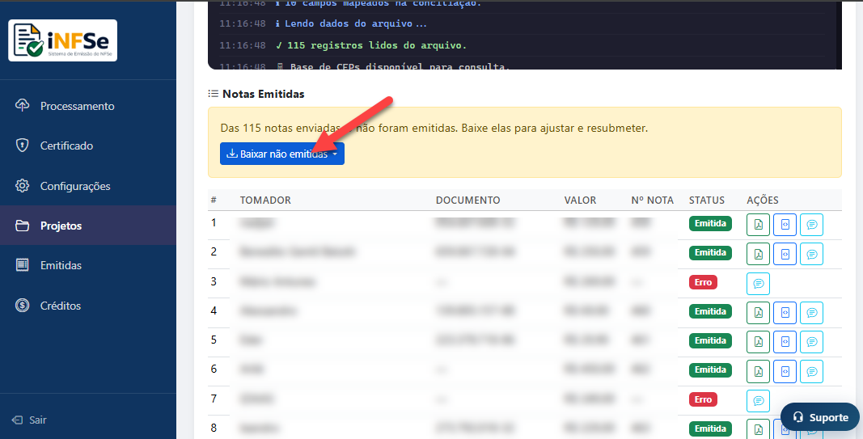Select Projetos in sidebar
This screenshot has height=439, width=863.
click(61, 226)
